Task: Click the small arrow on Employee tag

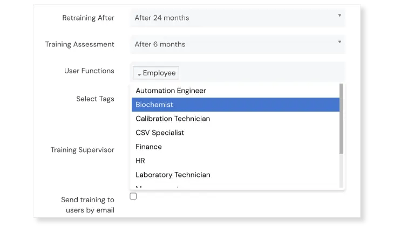Action: pyautogui.click(x=139, y=74)
